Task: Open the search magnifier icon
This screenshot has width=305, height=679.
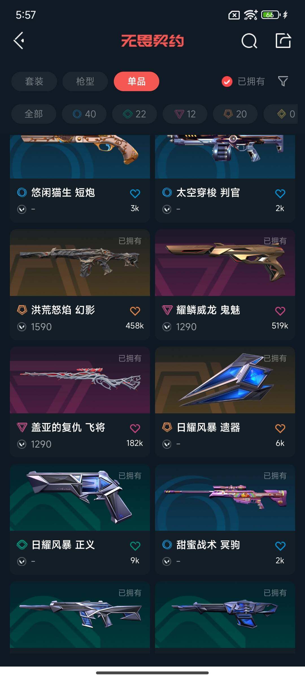Action: click(249, 41)
